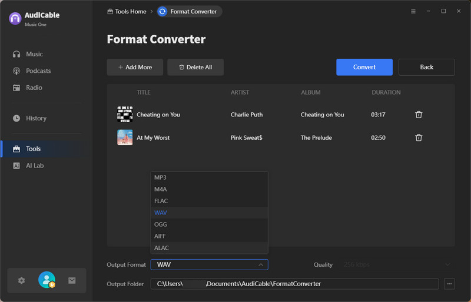Go to Tools Home breadcrumb

(130, 11)
